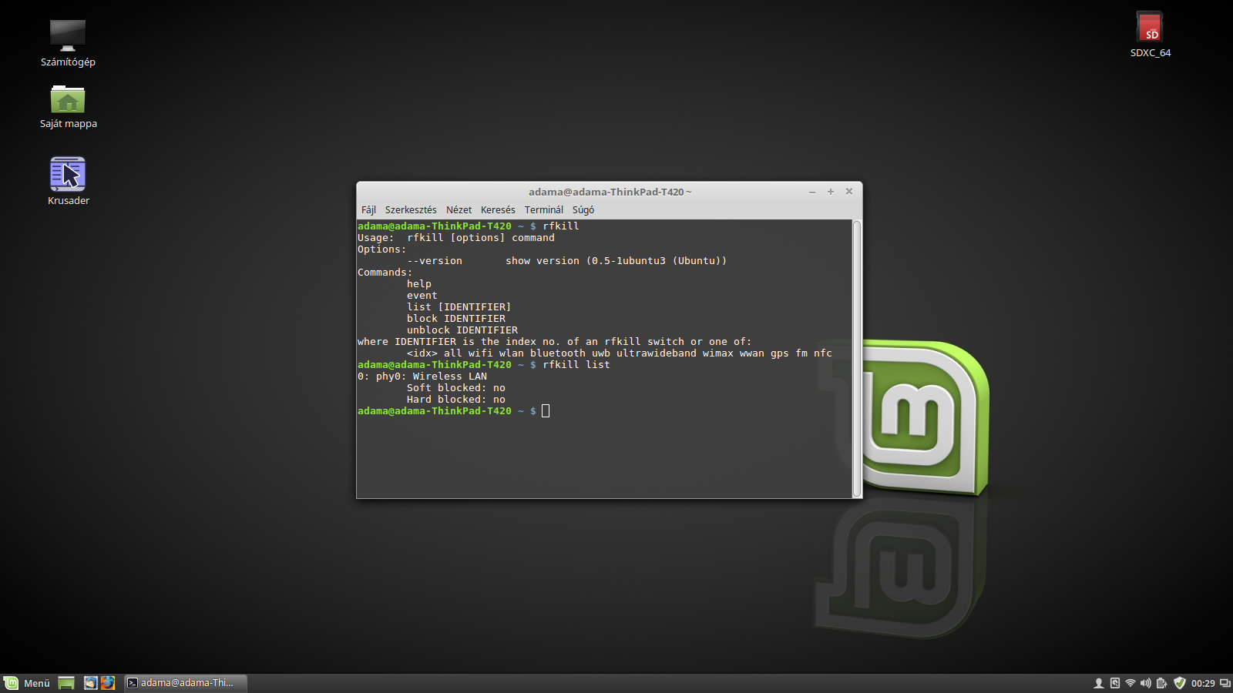This screenshot has width=1233, height=693.
Task: Click the 'rfkill list' command text
Action: point(576,365)
